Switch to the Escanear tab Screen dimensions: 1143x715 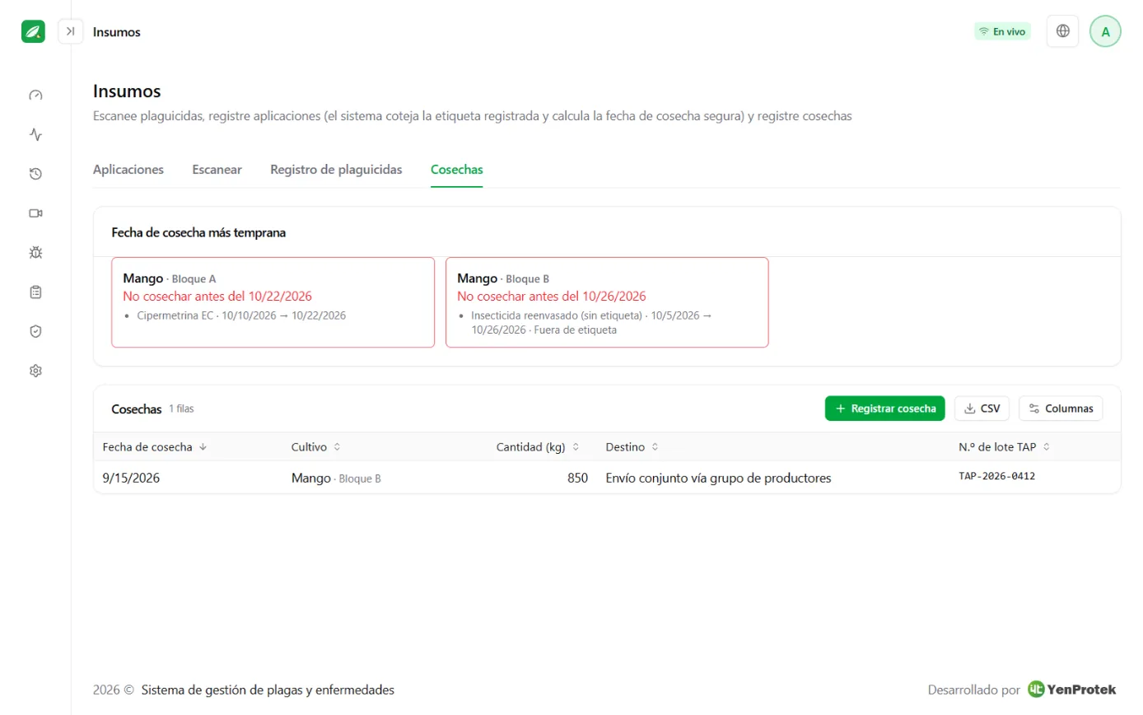click(x=217, y=170)
